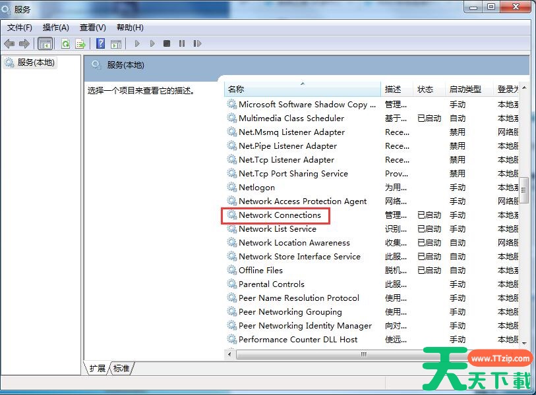Open the 操作(A) menu

click(56, 28)
